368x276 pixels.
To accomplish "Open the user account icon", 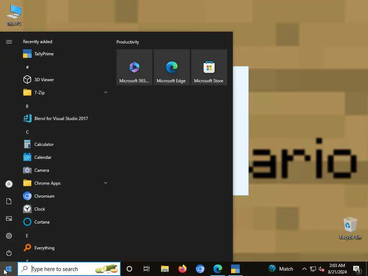I will [x=9, y=184].
